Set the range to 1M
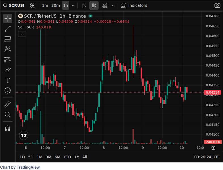 click(x=39, y=157)
